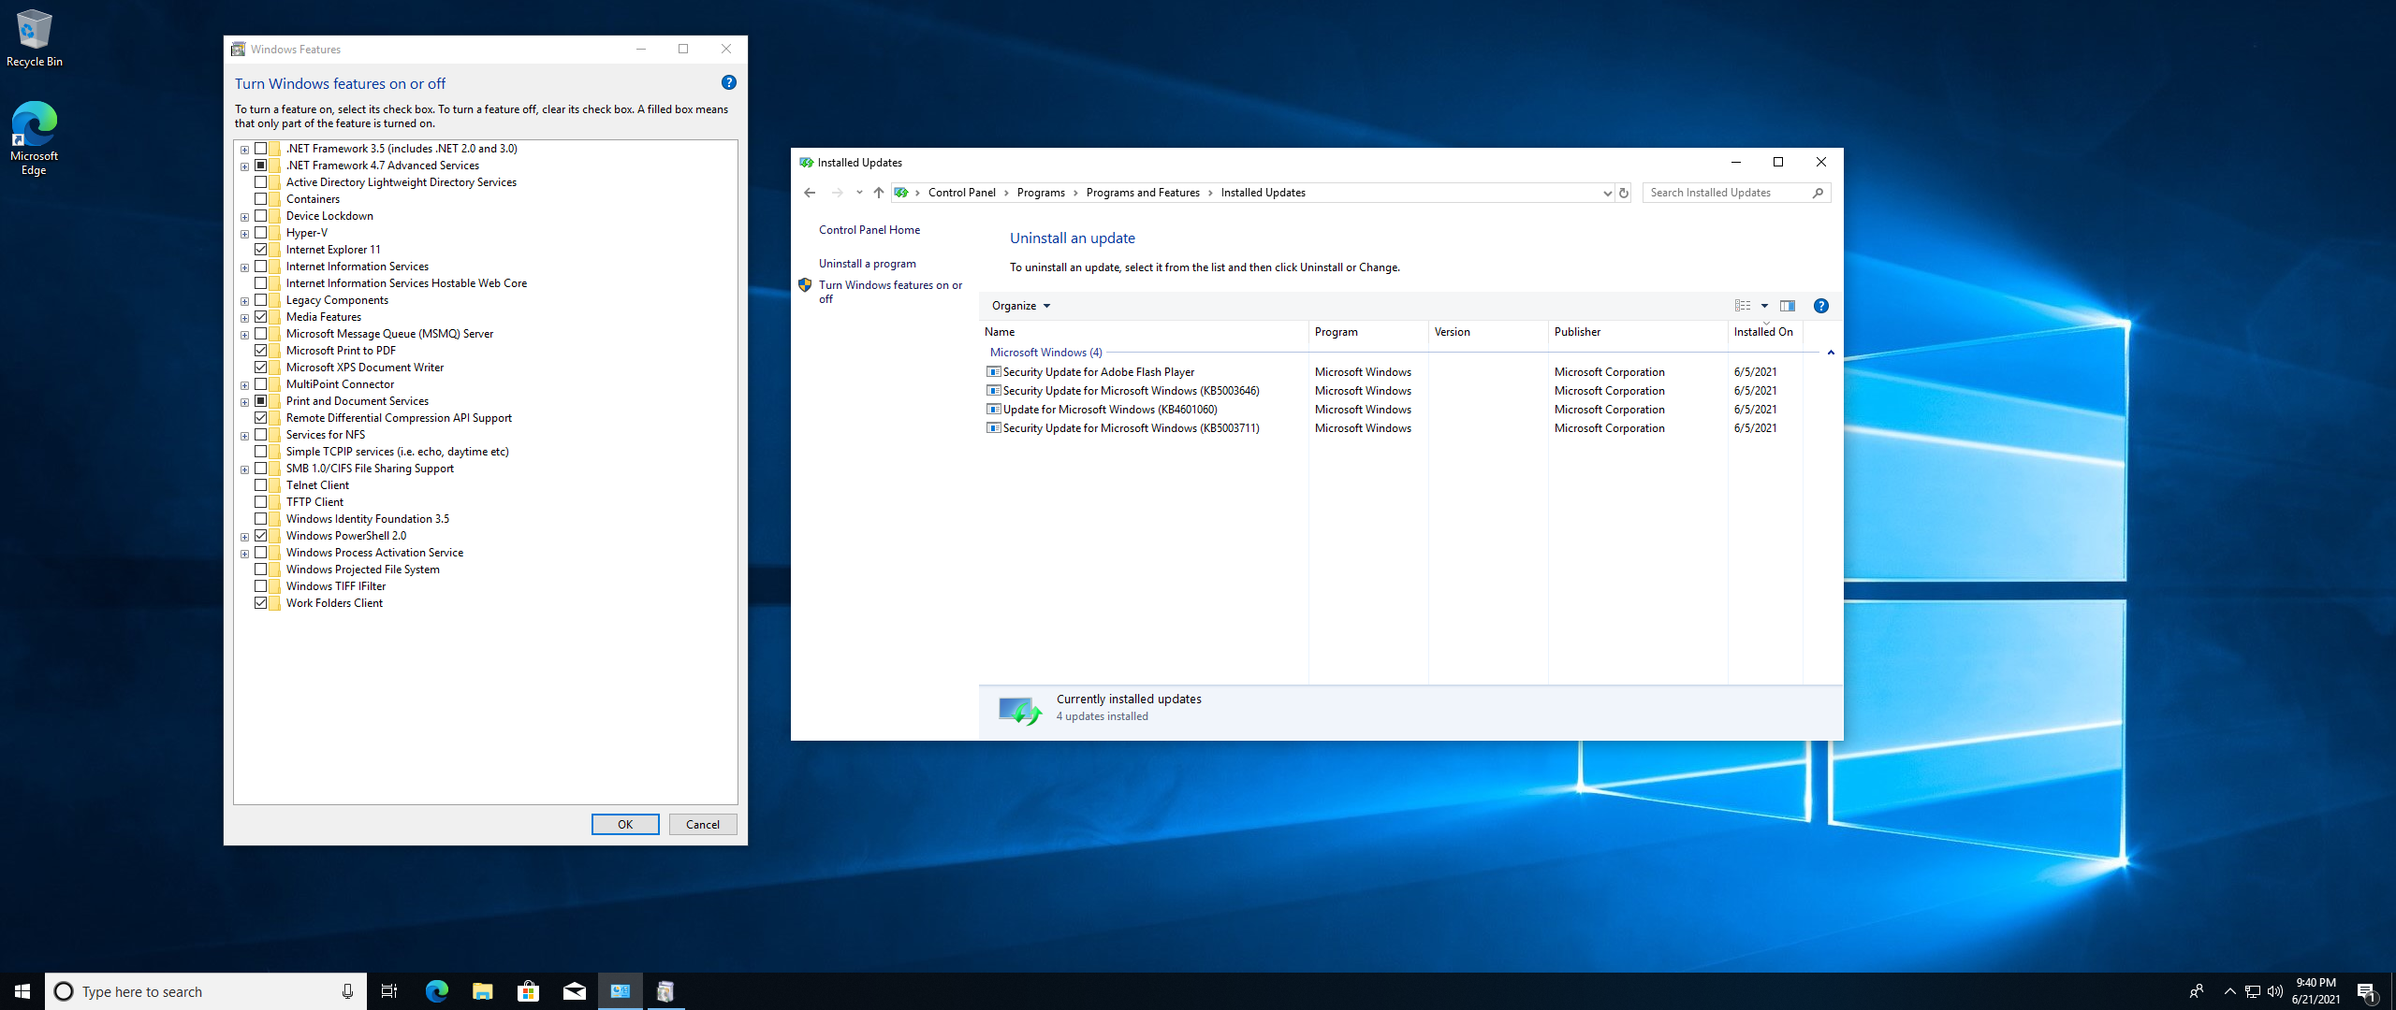Click forward arrow in Installed Updates window
Screen dimensions: 2396x1010
[837, 193]
